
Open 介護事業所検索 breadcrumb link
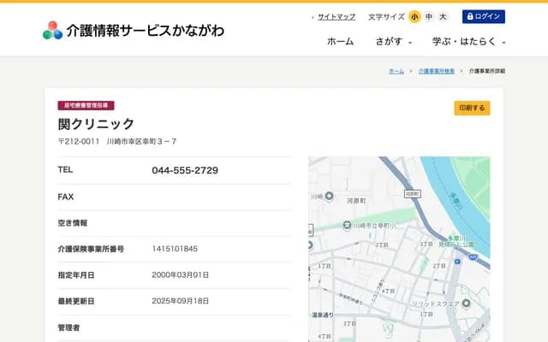tap(438, 71)
